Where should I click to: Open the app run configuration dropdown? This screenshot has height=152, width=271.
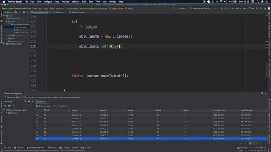point(183,8)
